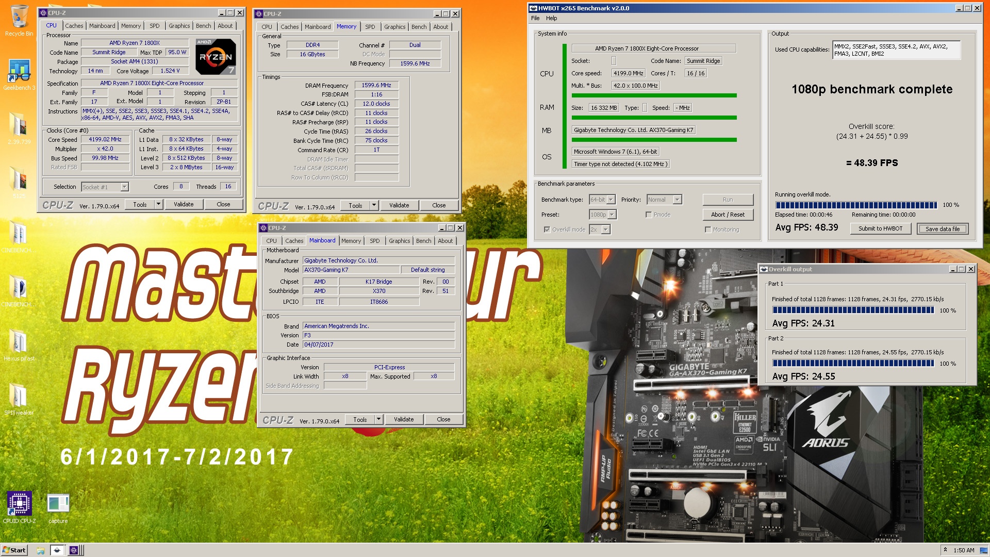
Task: Click the Ryzen 7 logo in CPU-Z CPU tab
Action: pos(216,57)
